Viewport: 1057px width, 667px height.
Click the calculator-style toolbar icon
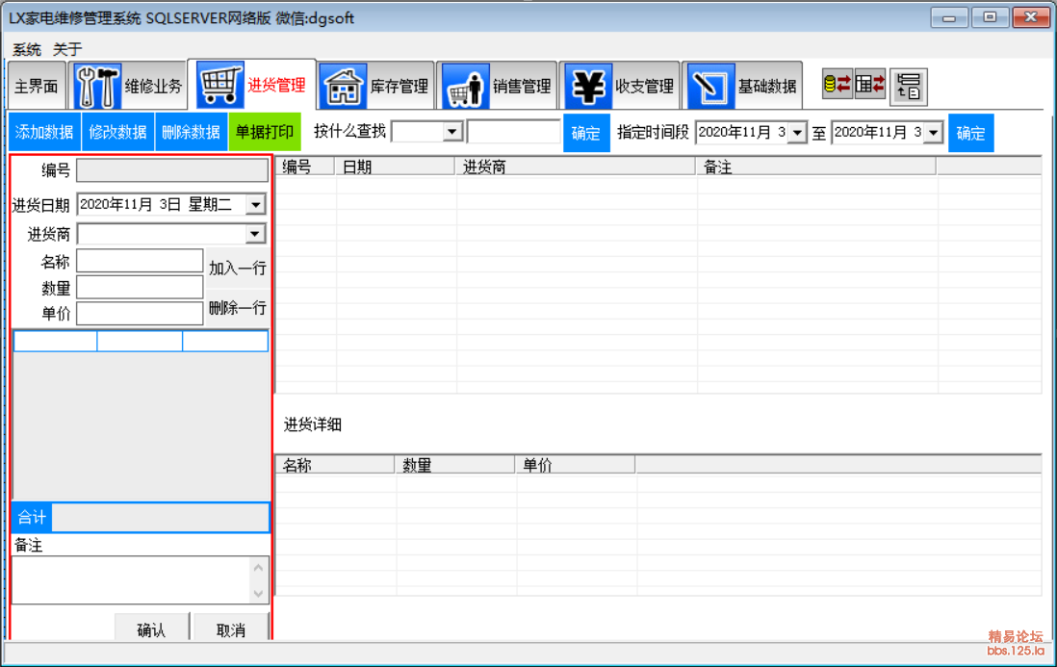point(870,85)
